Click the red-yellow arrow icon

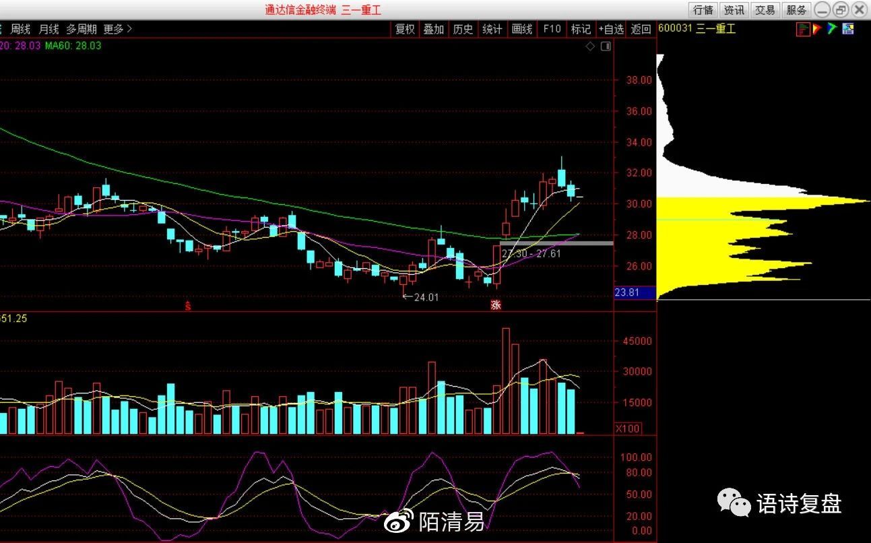point(817,29)
